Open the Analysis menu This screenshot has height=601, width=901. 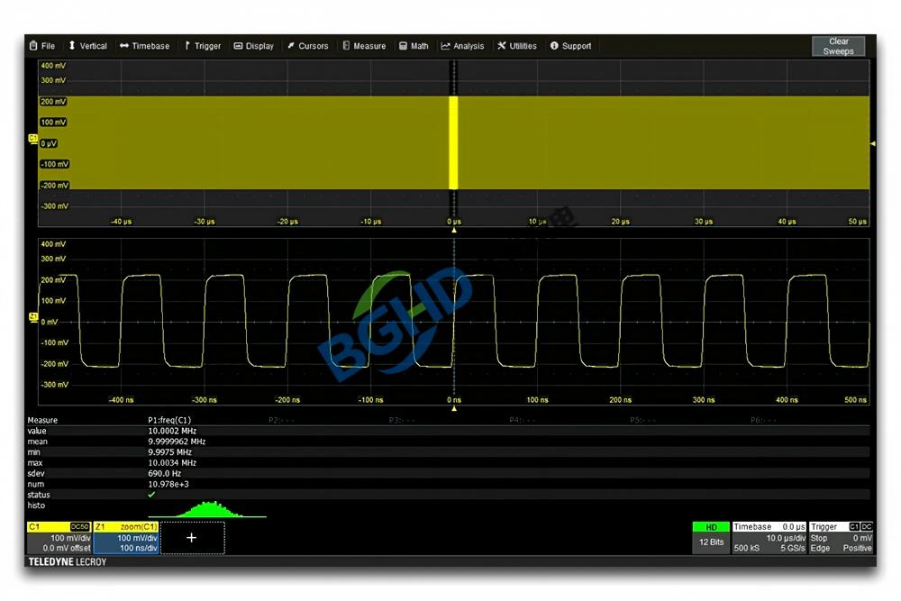click(x=462, y=46)
